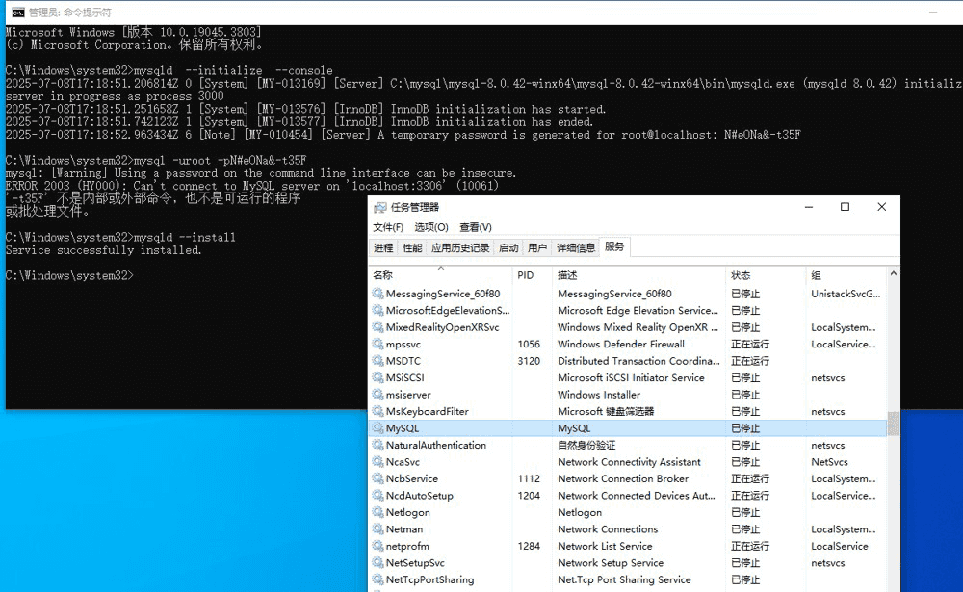The image size is (963, 592).
Task: Open the 选项(O) menu in Task Manager
Action: click(431, 227)
